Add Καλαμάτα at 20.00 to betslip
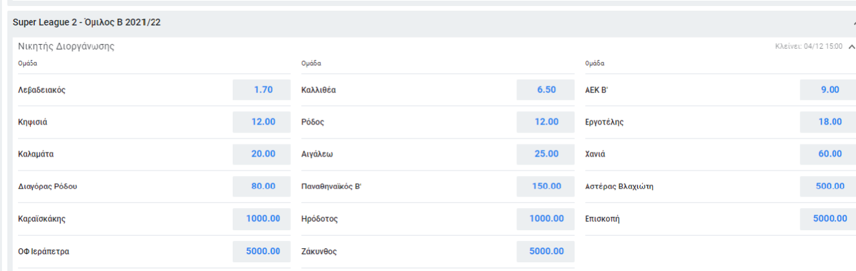Screen dimensions: 856x271 click(262, 154)
